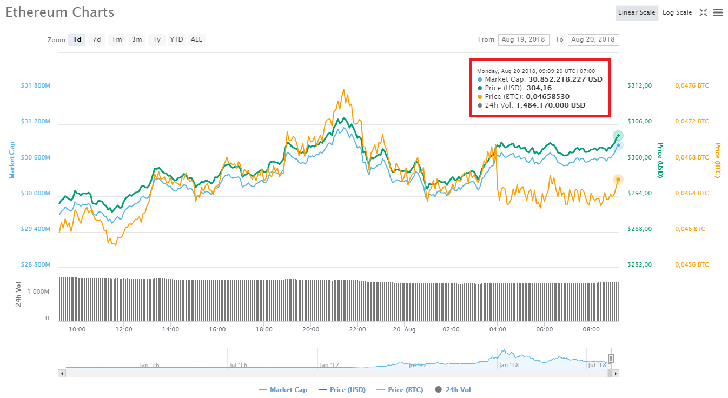Click the green Price (USD) endpoint marker
Screen dimensions: 728x398
(x=618, y=135)
